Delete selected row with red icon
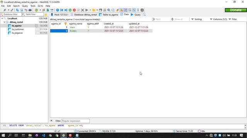This screenshot has width=247, height=138. 74,10
